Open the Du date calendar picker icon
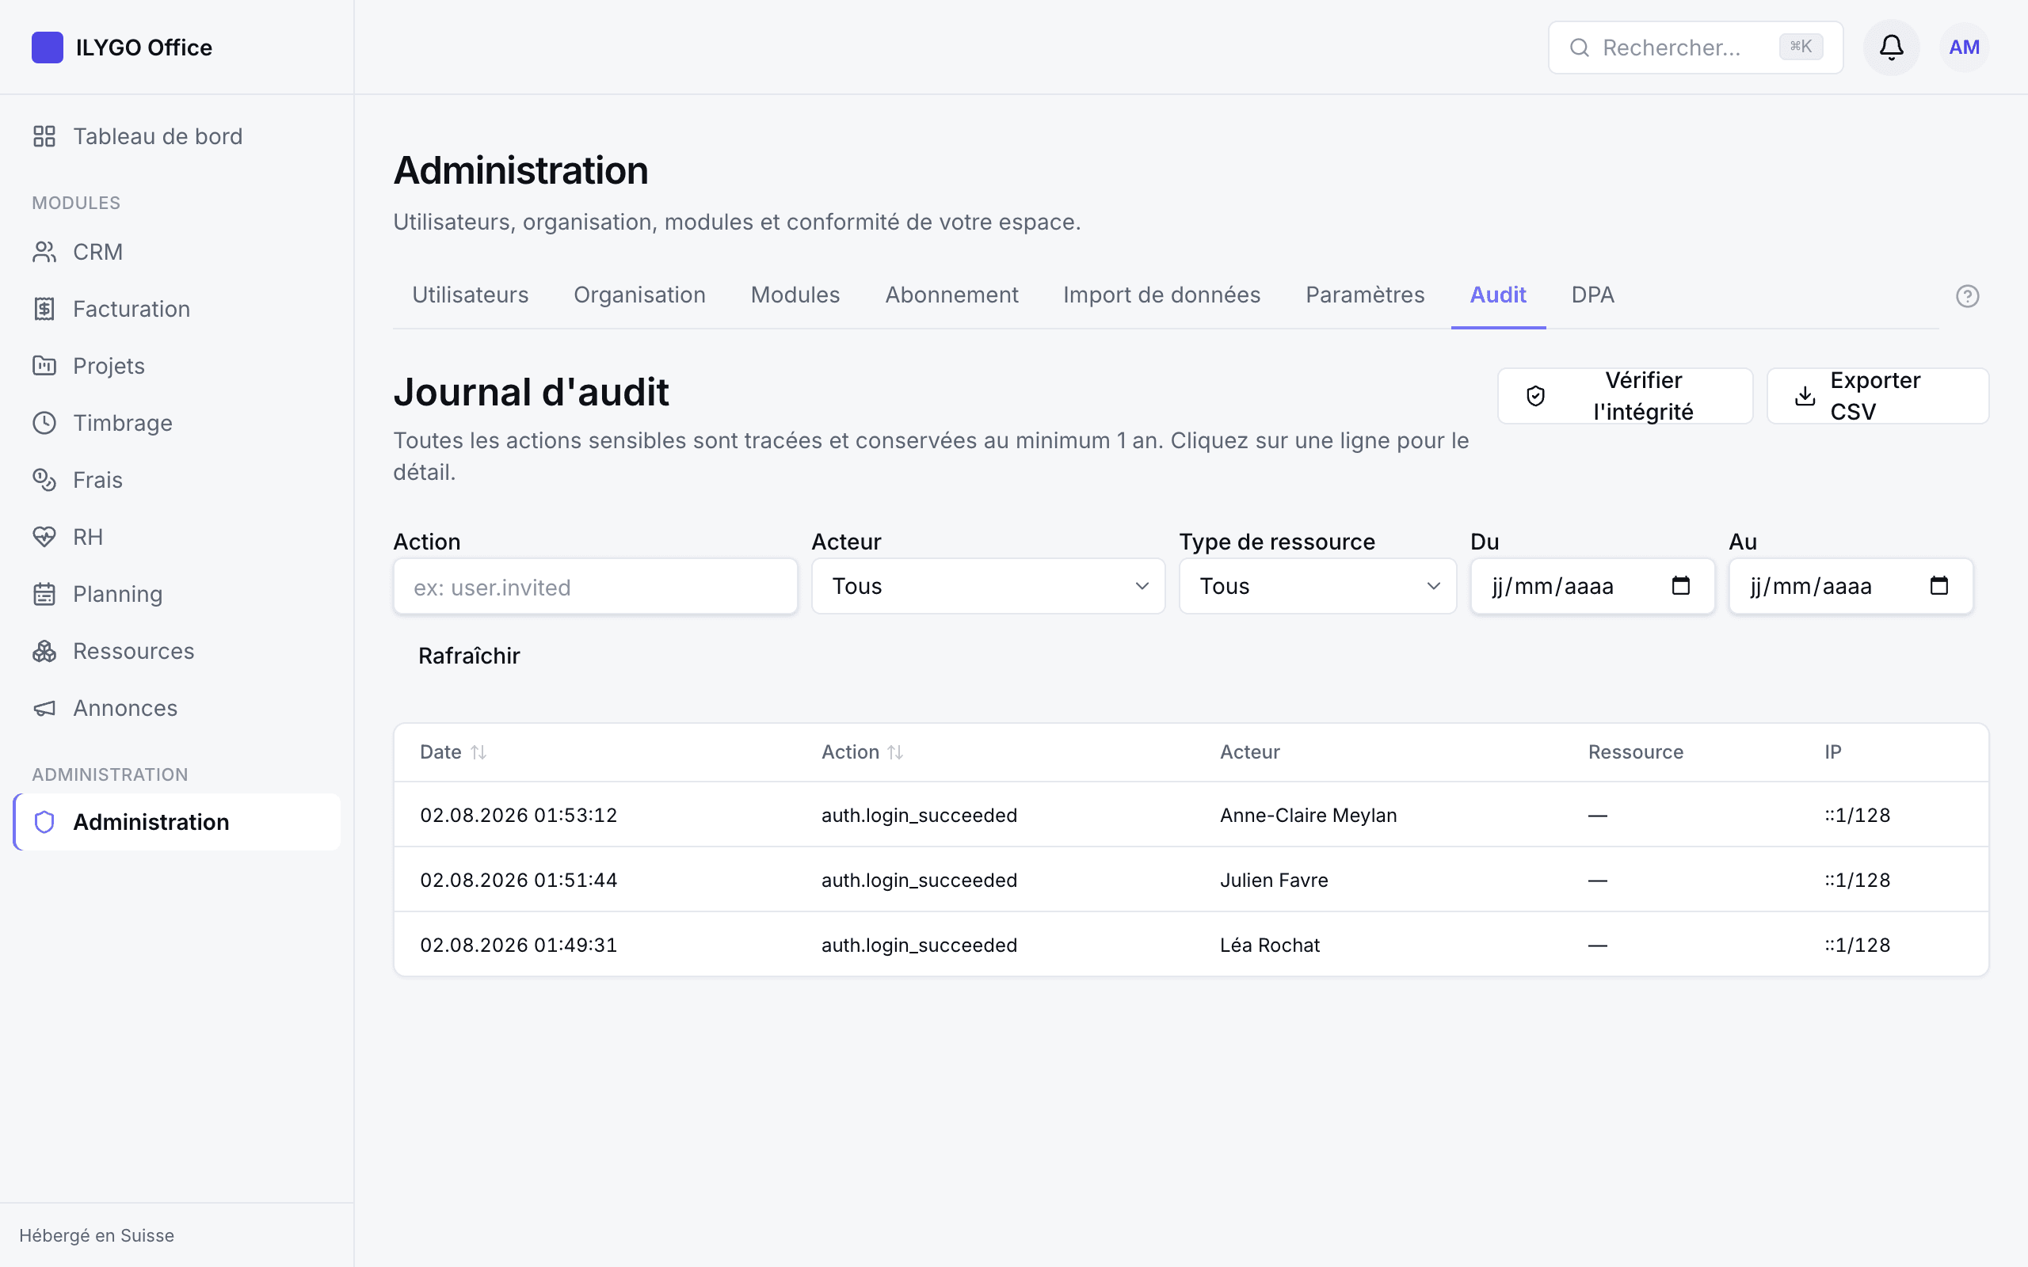 [x=1680, y=585]
